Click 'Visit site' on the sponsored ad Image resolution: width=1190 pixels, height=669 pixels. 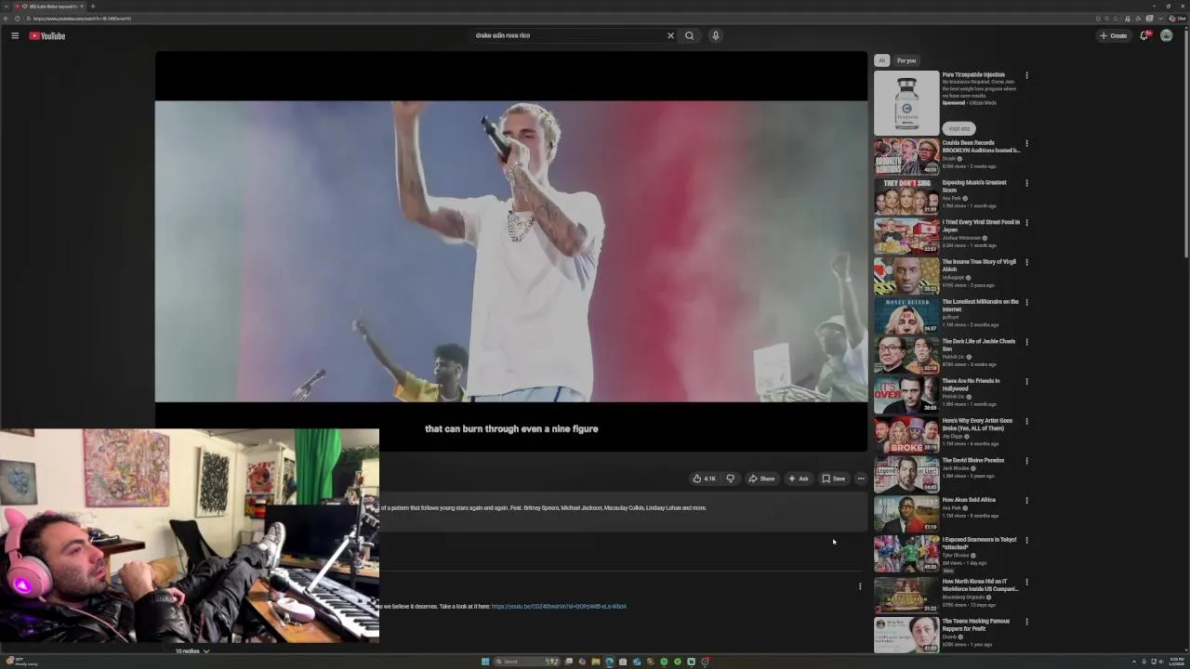(x=959, y=128)
